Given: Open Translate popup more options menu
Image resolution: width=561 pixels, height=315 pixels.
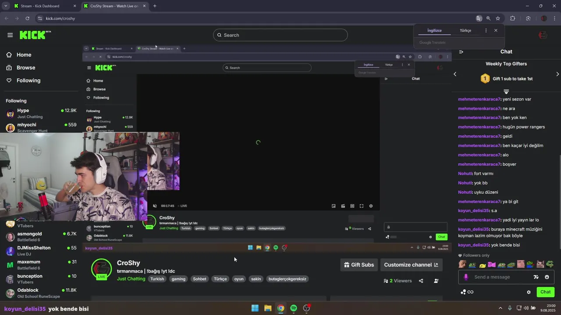Looking at the screenshot, I should point(486,31).
